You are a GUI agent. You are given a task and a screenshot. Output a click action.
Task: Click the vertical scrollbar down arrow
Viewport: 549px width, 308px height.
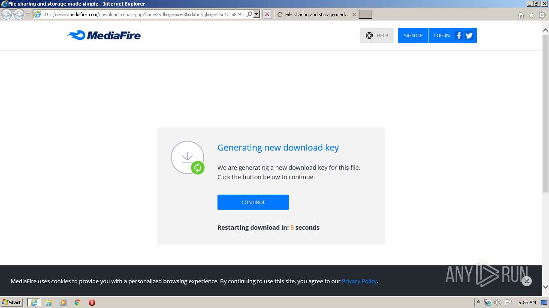546,287
